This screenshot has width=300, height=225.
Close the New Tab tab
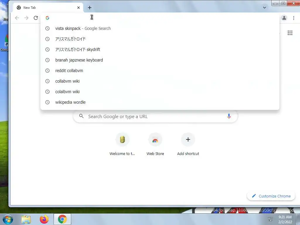coord(79,8)
